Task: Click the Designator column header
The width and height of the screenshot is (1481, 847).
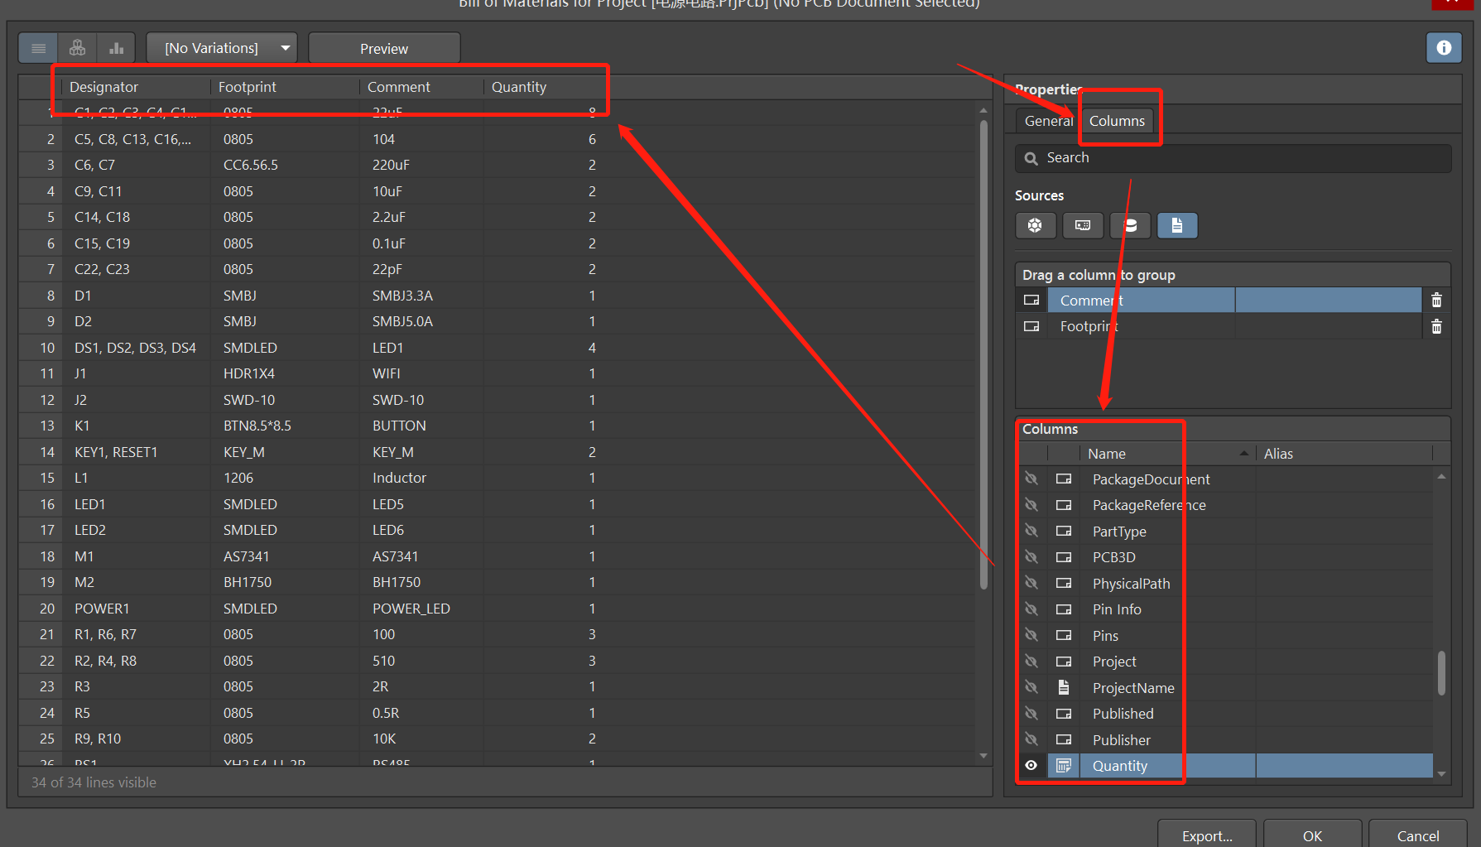Action: click(x=137, y=87)
